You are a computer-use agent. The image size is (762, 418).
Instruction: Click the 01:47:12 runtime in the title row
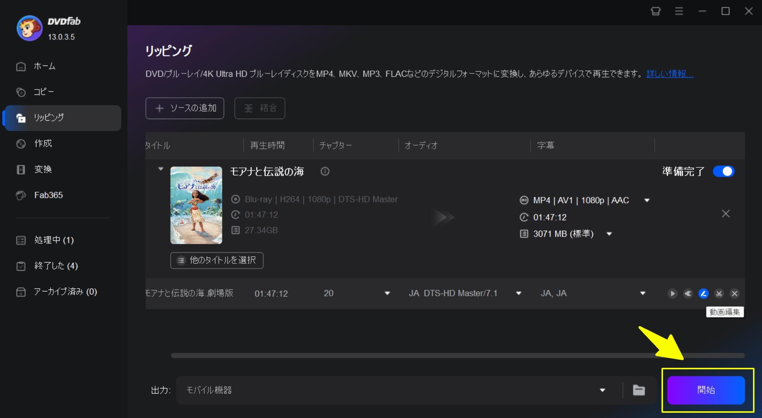coord(271,294)
